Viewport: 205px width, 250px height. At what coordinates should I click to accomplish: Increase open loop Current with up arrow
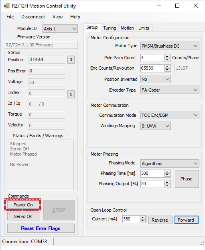pyautogui.click(x=143, y=218)
